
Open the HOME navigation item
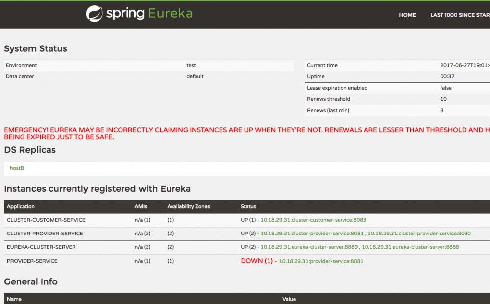coord(407,15)
